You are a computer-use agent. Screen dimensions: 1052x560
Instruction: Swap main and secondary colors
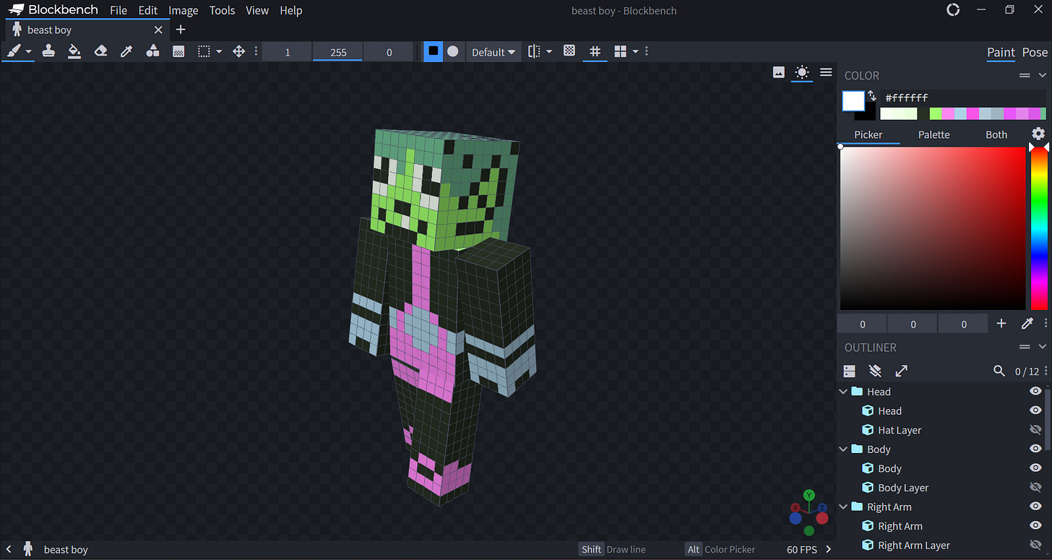[872, 95]
